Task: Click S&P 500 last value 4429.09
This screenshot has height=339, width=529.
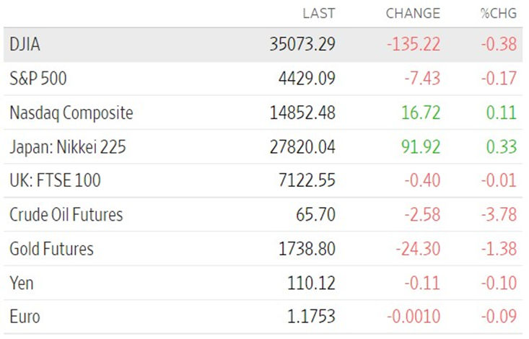Action: [307, 79]
